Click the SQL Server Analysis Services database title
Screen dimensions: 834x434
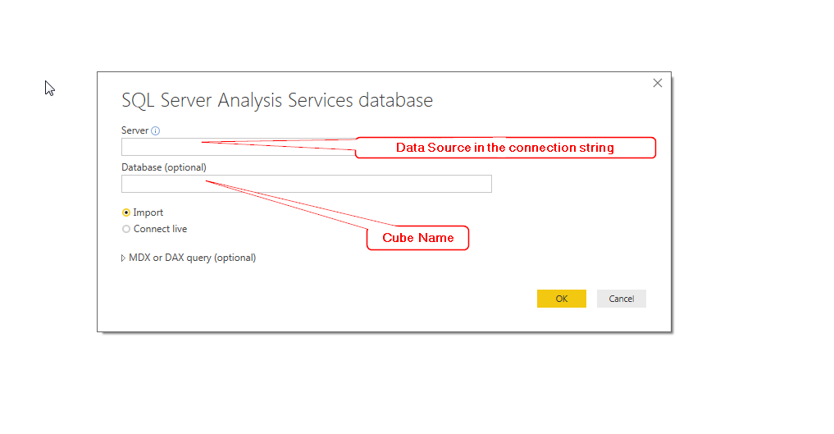tap(277, 100)
